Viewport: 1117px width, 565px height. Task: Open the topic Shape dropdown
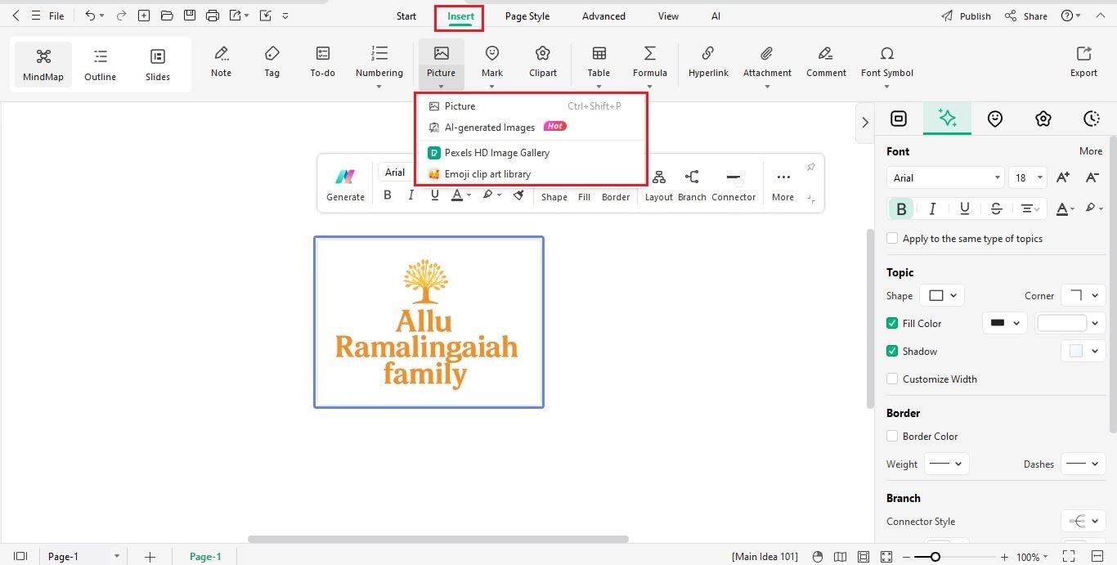coord(942,295)
